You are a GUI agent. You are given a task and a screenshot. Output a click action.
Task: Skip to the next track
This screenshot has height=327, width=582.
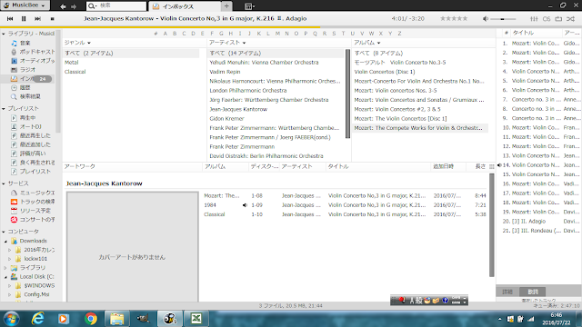pyautogui.click(x=37, y=18)
